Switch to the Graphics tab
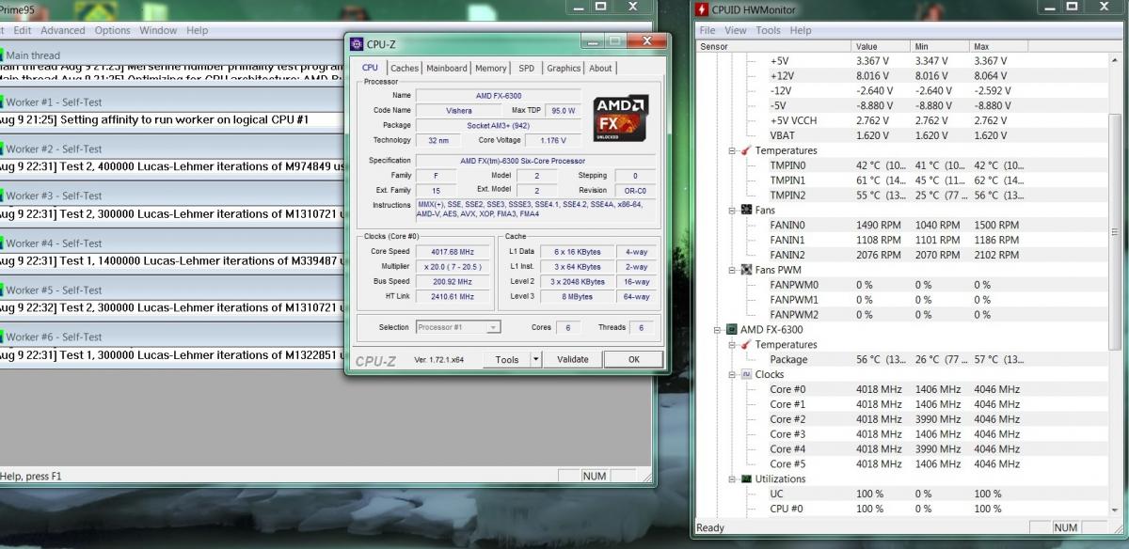 (564, 68)
